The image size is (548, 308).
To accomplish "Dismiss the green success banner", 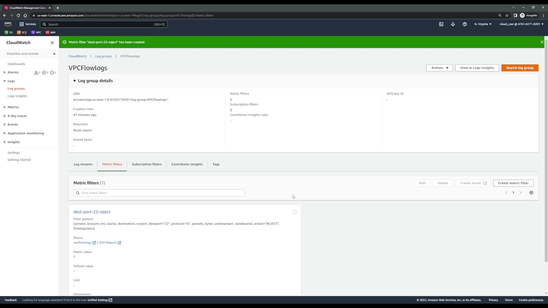I will pos(542,42).
